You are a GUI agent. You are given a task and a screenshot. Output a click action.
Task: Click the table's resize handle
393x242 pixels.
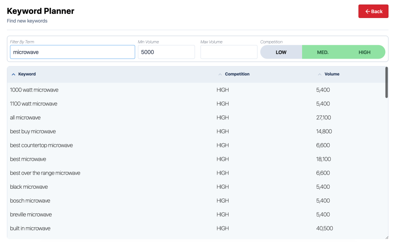click(387, 237)
